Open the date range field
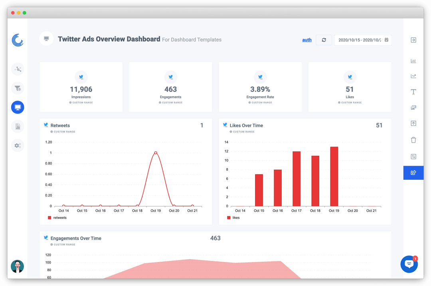The width and height of the screenshot is (431, 286). (363, 40)
